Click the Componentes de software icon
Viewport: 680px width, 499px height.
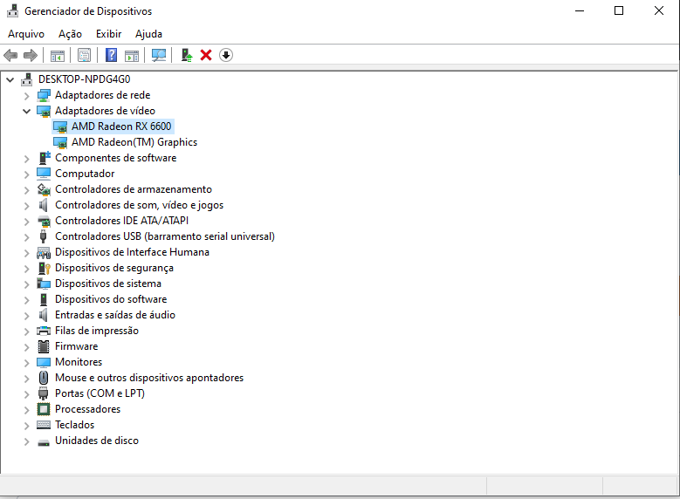(44, 158)
